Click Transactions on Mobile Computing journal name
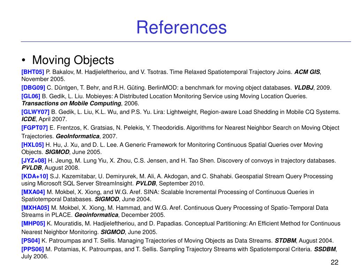This screenshot has width=357, height=268. 71,103
